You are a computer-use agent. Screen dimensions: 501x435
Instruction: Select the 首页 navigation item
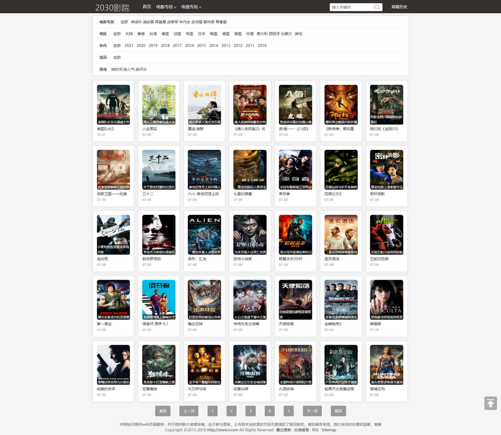147,7
